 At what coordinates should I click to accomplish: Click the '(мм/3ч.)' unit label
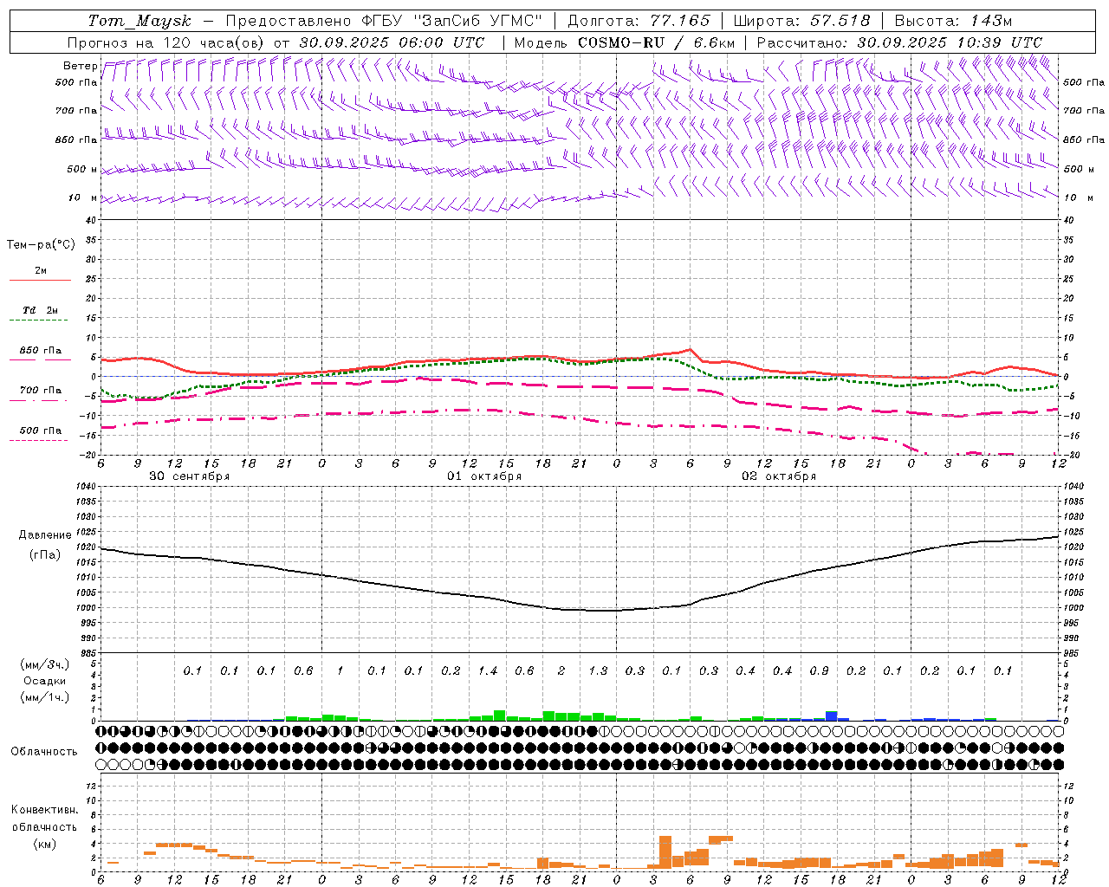(43, 664)
